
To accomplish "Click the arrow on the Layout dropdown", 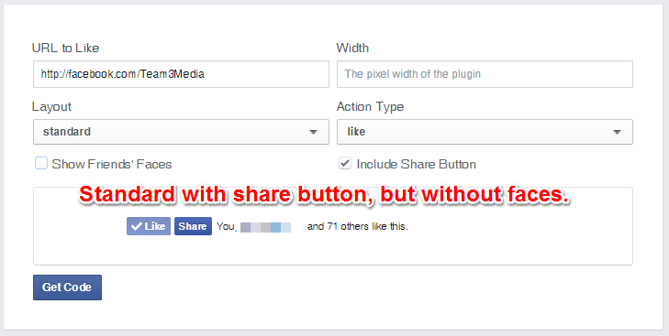I will click(x=313, y=132).
